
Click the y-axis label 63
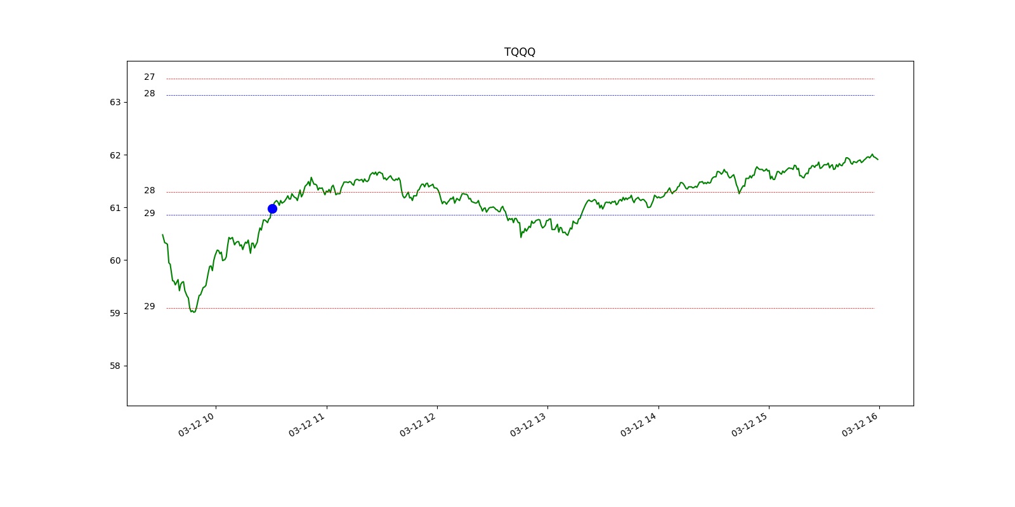click(115, 102)
